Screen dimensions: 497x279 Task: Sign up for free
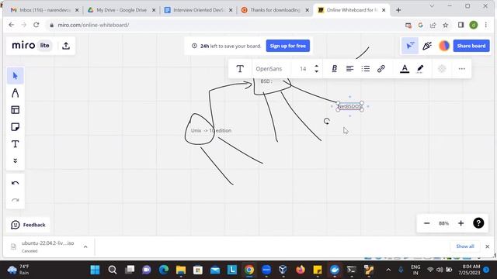click(x=288, y=46)
